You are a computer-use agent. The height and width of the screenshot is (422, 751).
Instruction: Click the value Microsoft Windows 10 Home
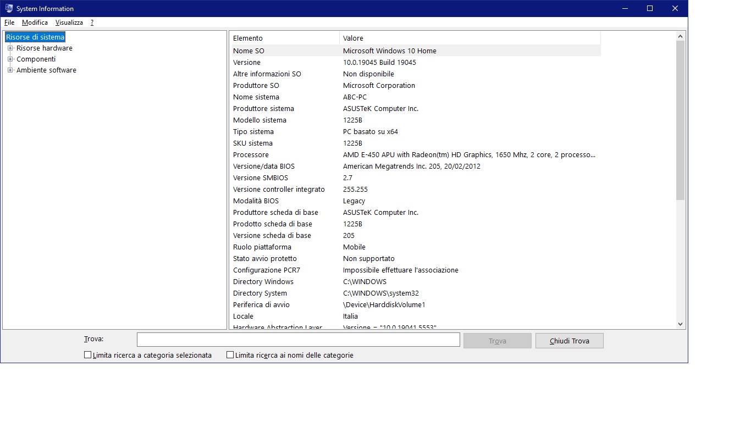pos(390,51)
